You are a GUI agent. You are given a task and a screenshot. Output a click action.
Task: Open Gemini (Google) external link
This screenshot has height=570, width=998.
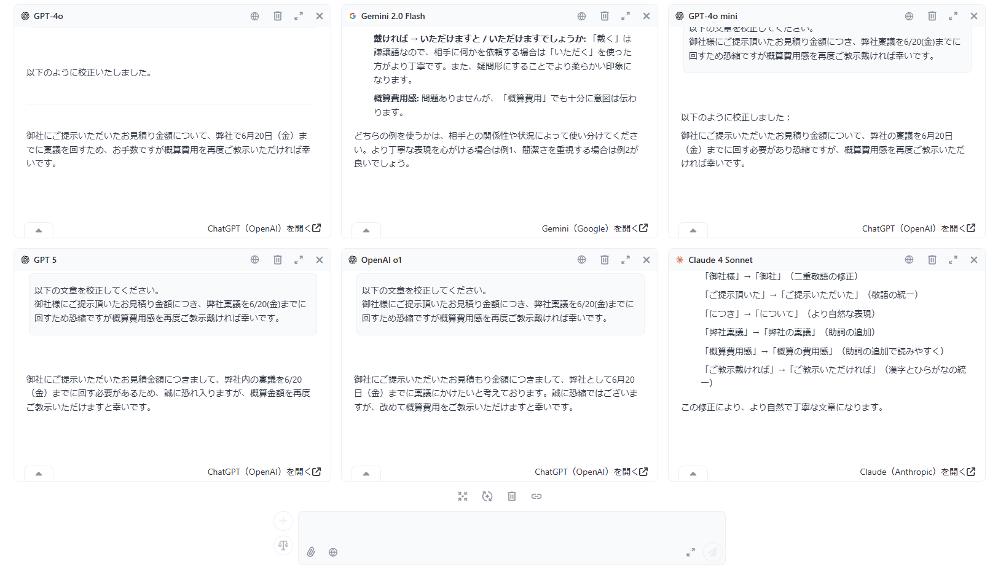click(x=594, y=228)
